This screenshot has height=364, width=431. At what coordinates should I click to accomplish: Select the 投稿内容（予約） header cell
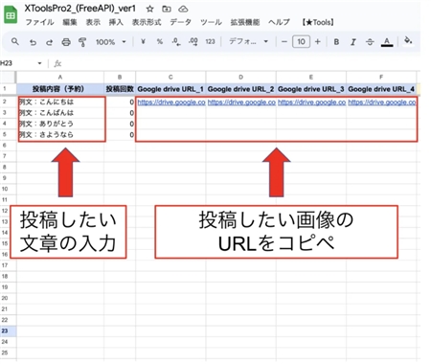60,89
